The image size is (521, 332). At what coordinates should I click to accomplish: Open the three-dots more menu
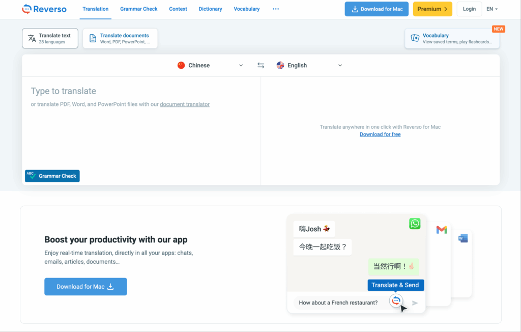pyautogui.click(x=276, y=9)
